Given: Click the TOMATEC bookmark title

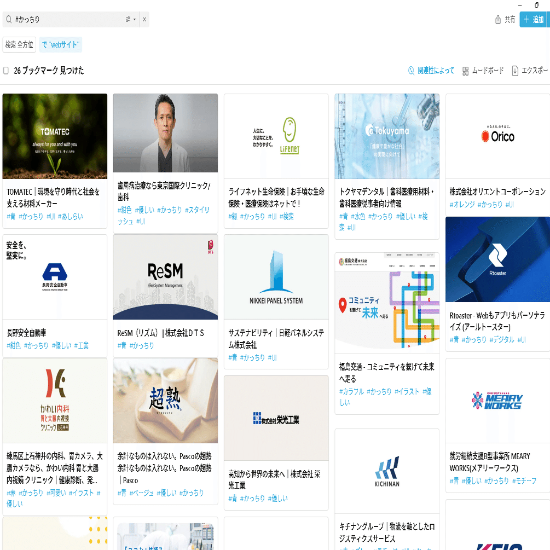Looking at the screenshot, I should click(x=53, y=198).
